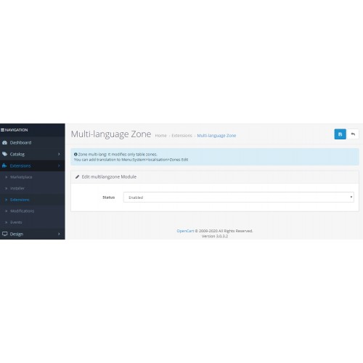The height and width of the screenshot is (363, 363).
Task: Click the Extensions puzzle-piece icon
Action: coord(4,166)
